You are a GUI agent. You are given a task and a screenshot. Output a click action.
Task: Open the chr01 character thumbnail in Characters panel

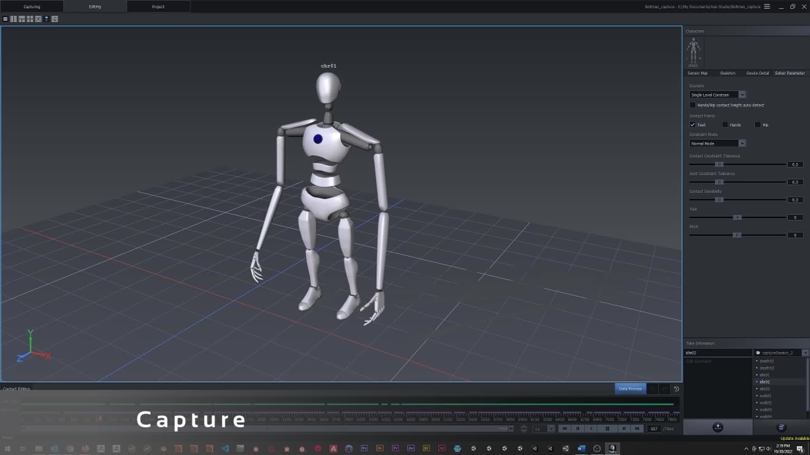click(693, 51)
